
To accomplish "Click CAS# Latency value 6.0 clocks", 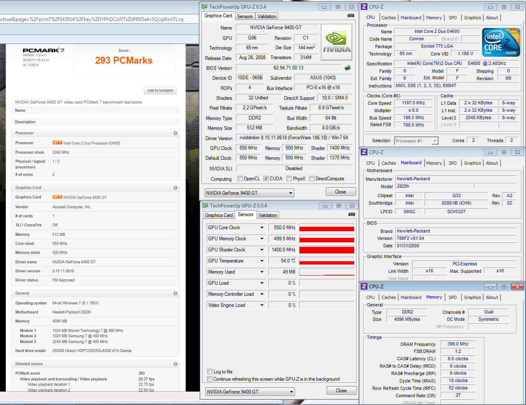I will 458,359.
